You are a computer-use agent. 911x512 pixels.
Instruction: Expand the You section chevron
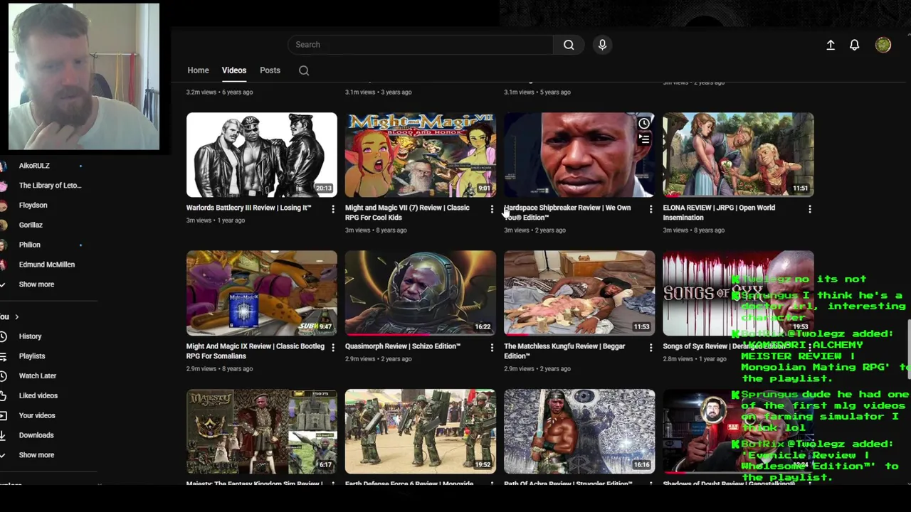click(x=16, y=316)
